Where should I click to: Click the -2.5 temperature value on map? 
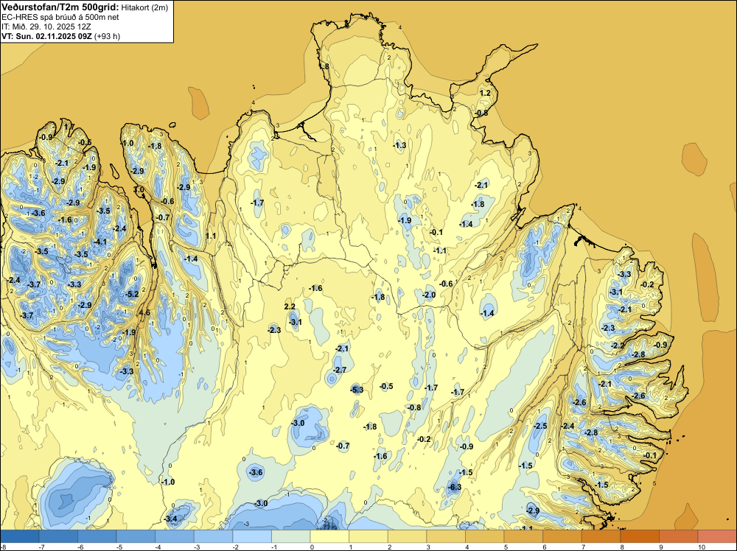540,426
